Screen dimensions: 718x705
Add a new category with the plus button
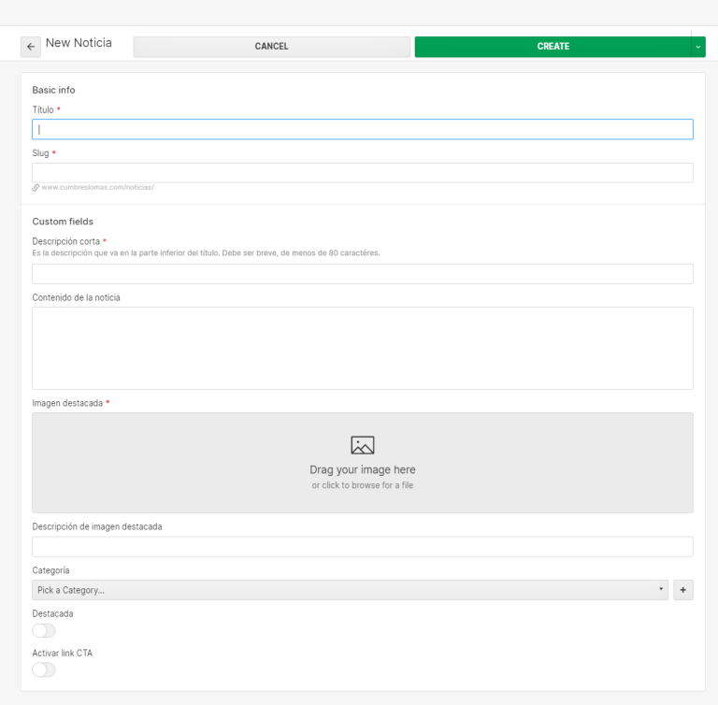682,590
